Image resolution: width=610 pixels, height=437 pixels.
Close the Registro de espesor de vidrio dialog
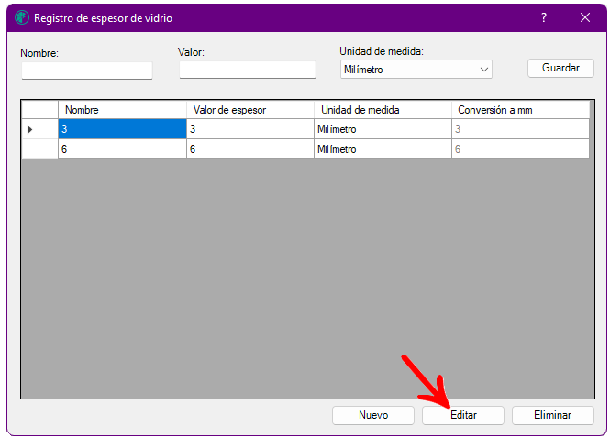[x=584, y=18]
